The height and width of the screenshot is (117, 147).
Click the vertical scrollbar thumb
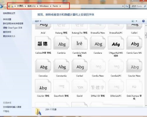[x=146, y=35]
